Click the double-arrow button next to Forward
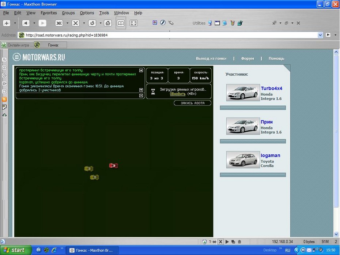 point(59,23)
